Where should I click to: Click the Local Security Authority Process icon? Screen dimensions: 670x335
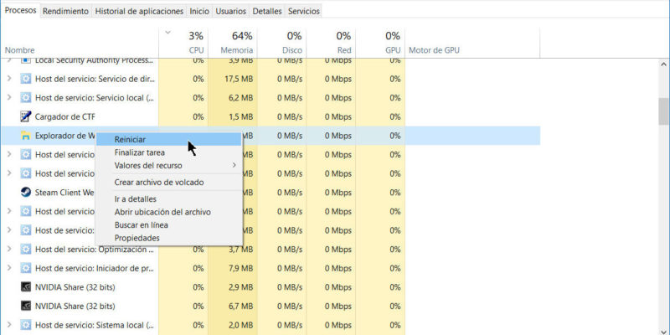[x=26, y=60]
